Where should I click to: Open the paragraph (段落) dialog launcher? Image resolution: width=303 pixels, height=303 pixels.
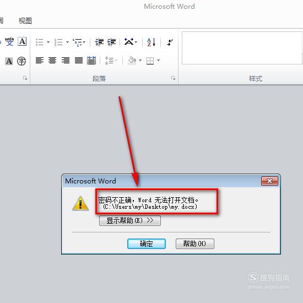pos(173,78)
